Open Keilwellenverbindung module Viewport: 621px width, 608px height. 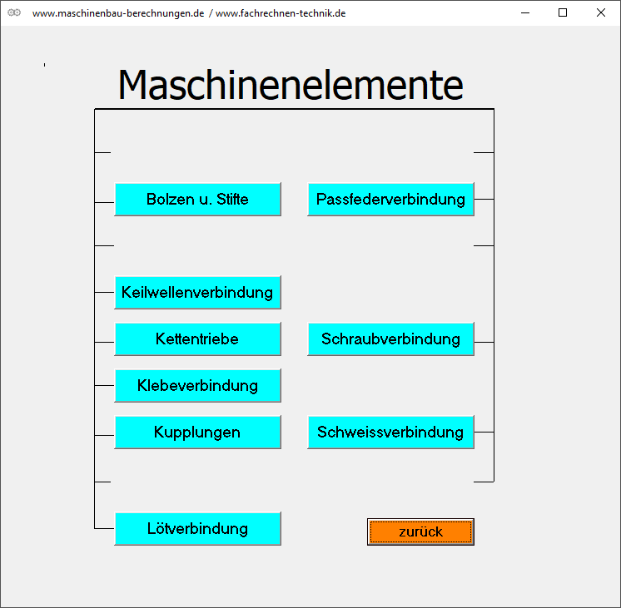(x=197, y=293)
